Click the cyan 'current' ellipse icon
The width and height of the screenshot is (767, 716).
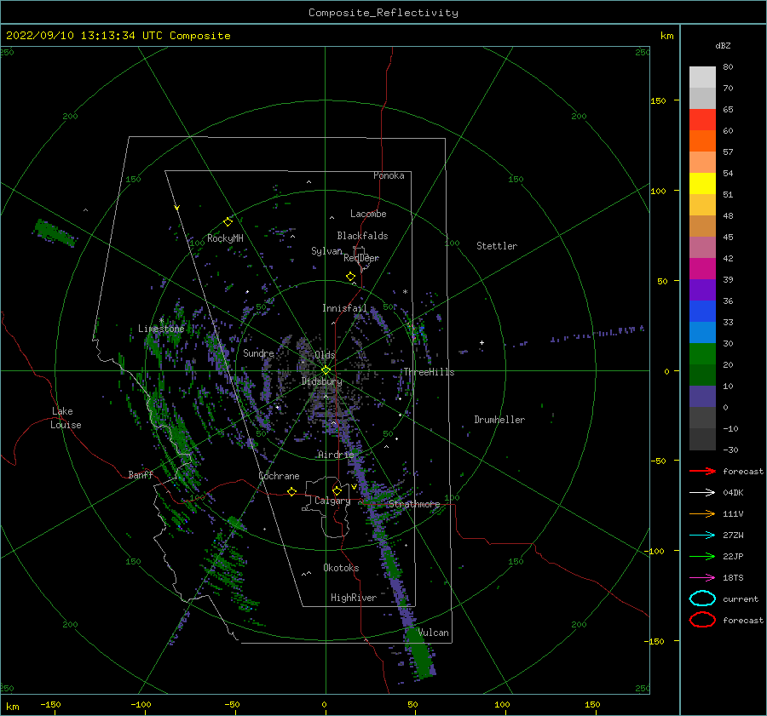click(702, 599)
